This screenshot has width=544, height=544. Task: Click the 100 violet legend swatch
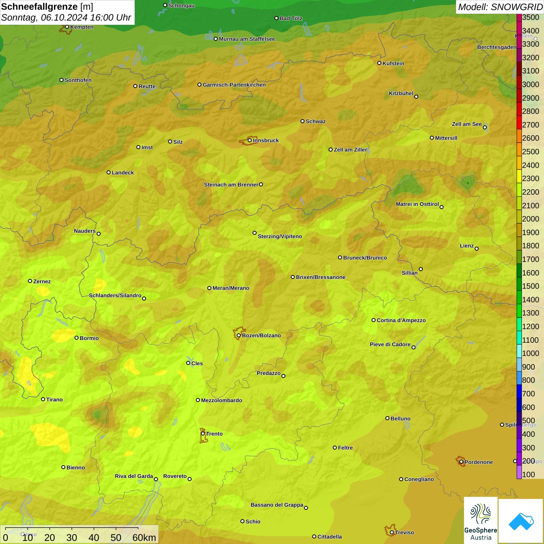tap(519, 472)
